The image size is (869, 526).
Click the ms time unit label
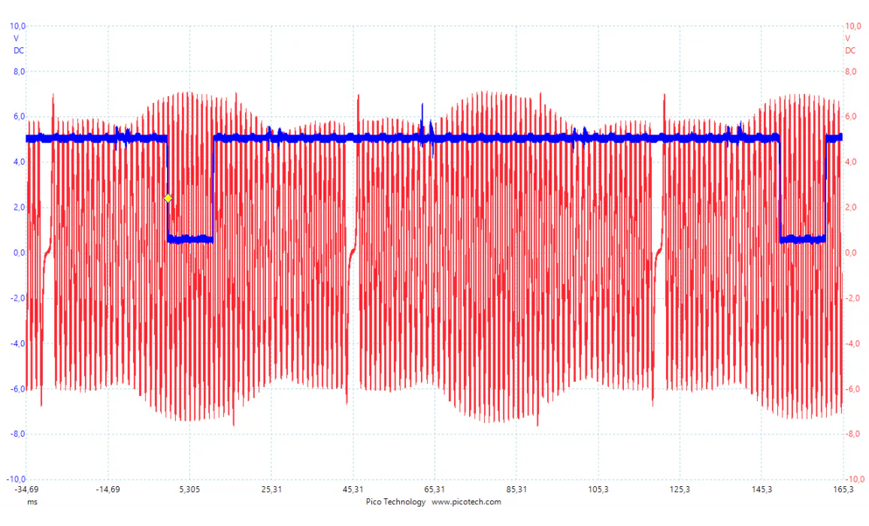point(32,501)
